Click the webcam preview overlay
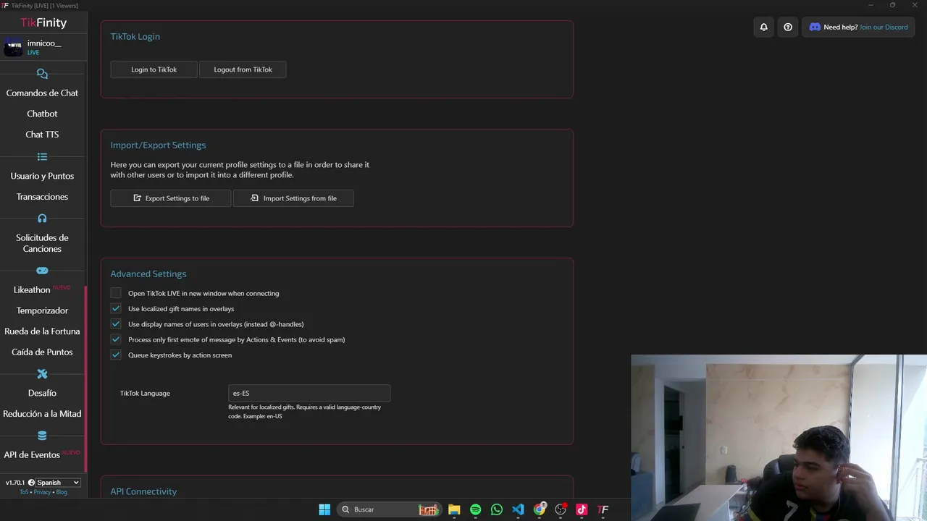This screenshot has width=927, height=521. [779, 437]
